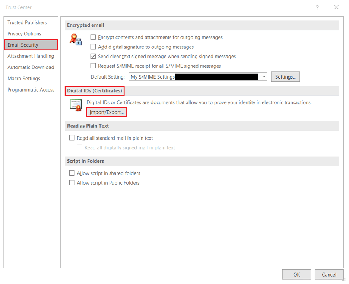Click the Import/Export button
349x284 pixels.
pos(106,112)
